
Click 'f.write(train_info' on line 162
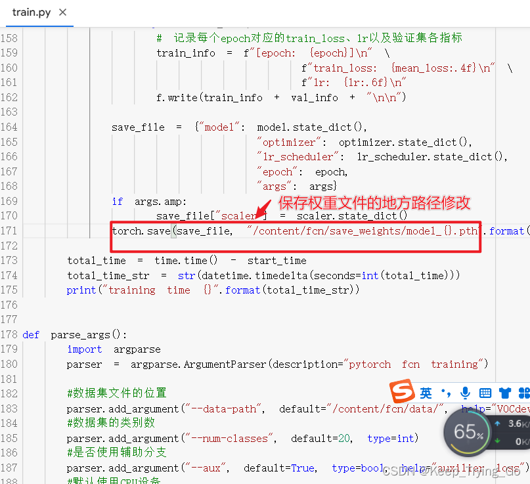[x=210, y=98]
